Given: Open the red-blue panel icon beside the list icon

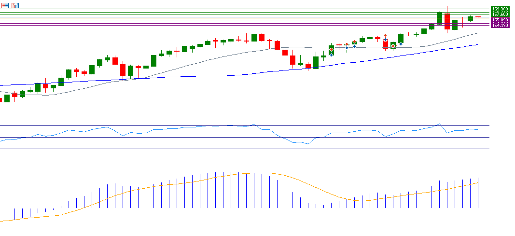Looking at the screenshot, I should point(15,5).
